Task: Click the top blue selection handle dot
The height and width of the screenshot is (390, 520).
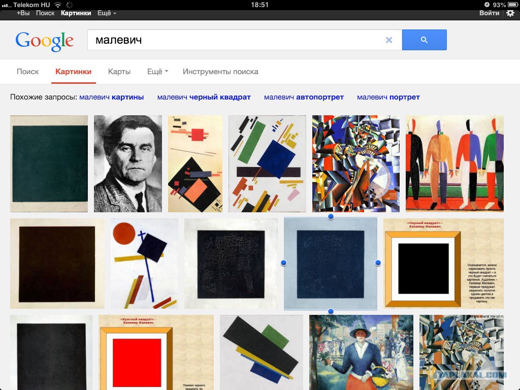Action: tap(331, 216)
